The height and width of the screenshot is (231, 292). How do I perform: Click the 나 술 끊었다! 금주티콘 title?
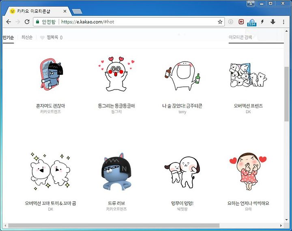tap(182, 106)
